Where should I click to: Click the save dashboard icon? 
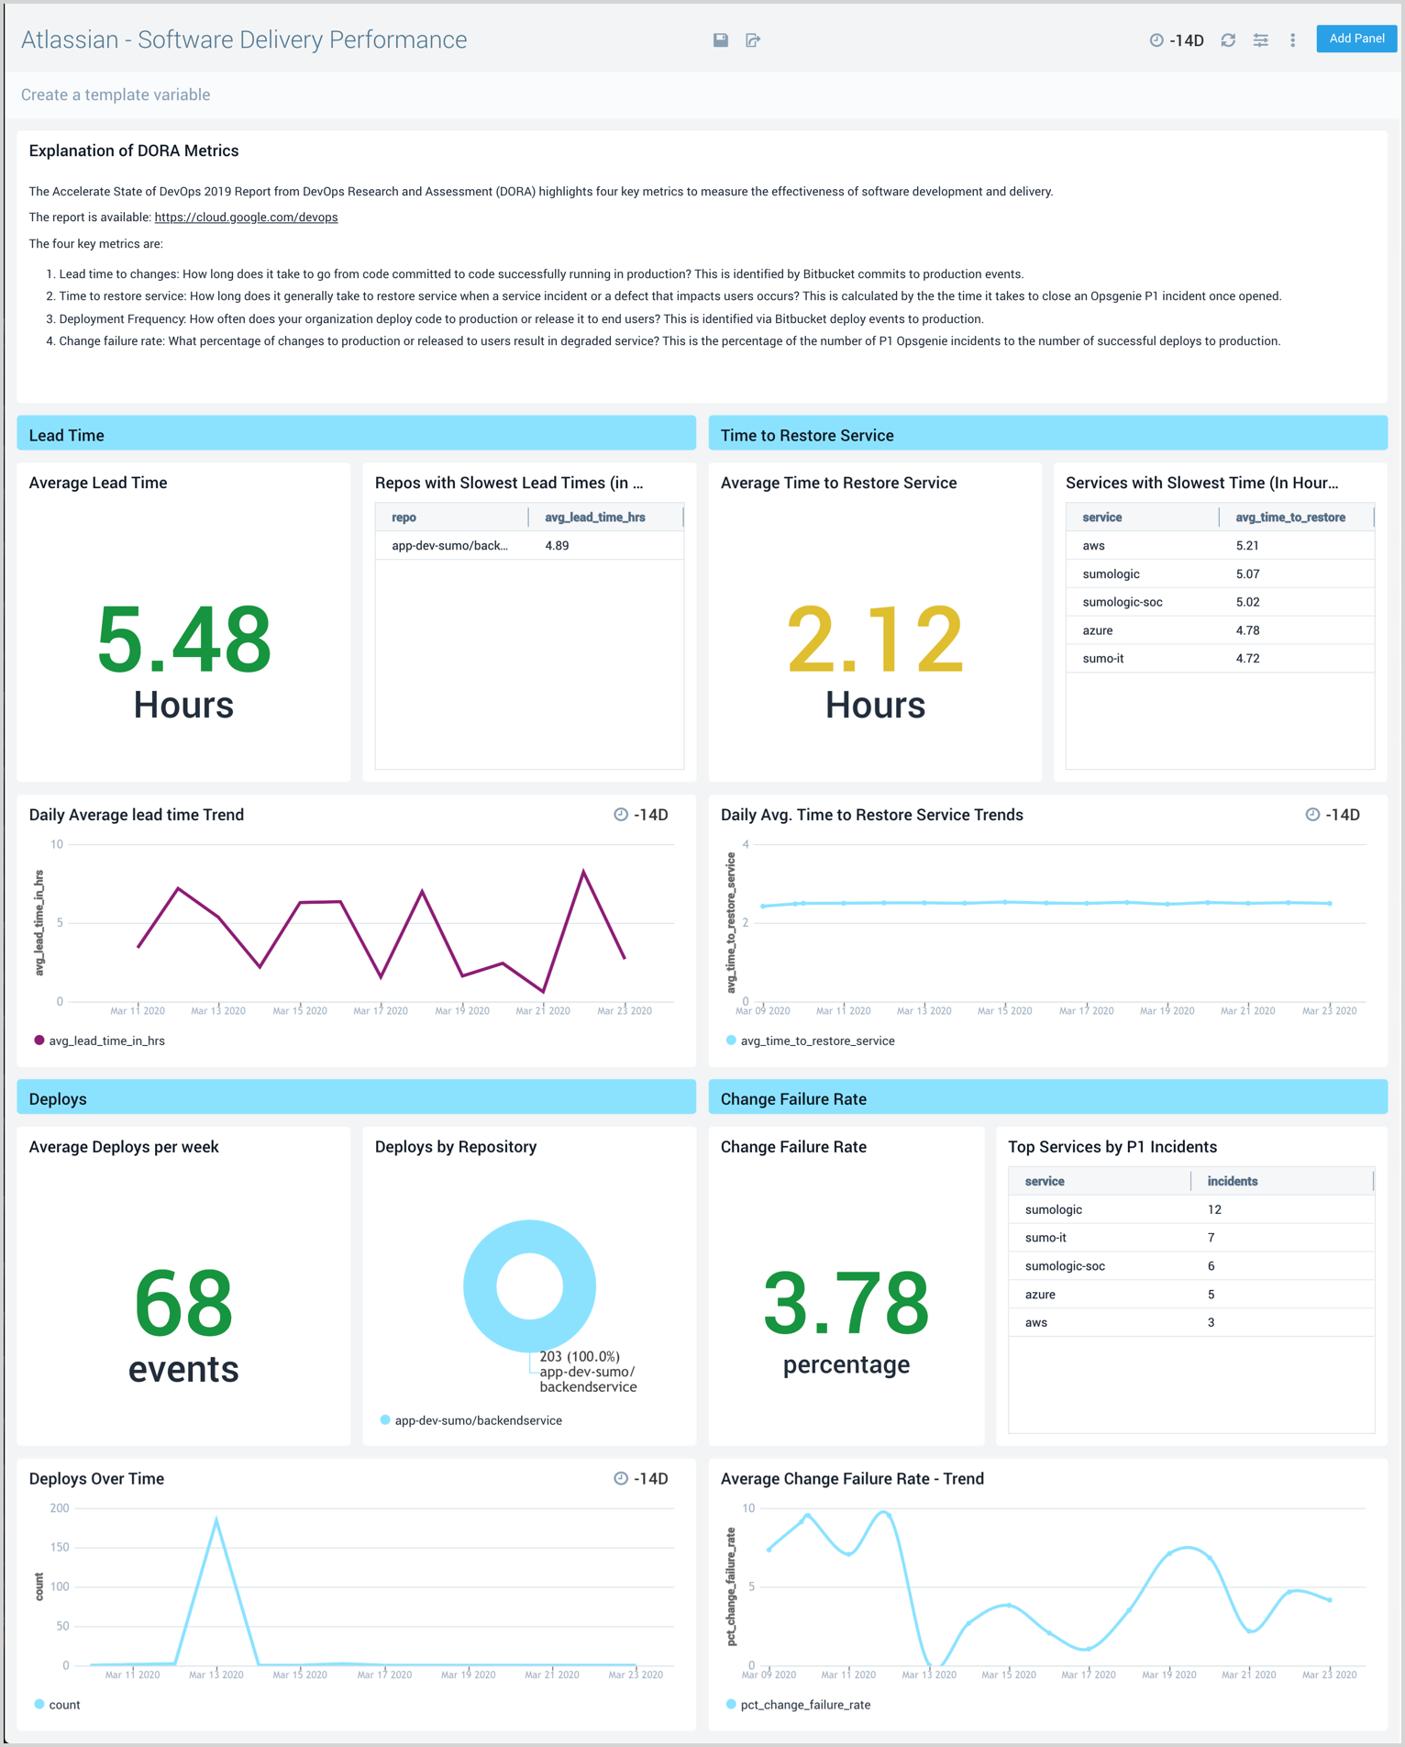pyautogui.click(x=721, y=39)
